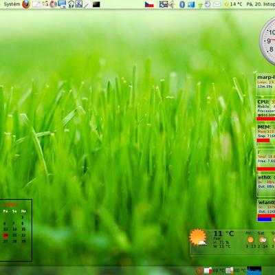Click the blue wlan0 upload traffic bar
This screenshot has height=275, width=275.
coord(265,219)
